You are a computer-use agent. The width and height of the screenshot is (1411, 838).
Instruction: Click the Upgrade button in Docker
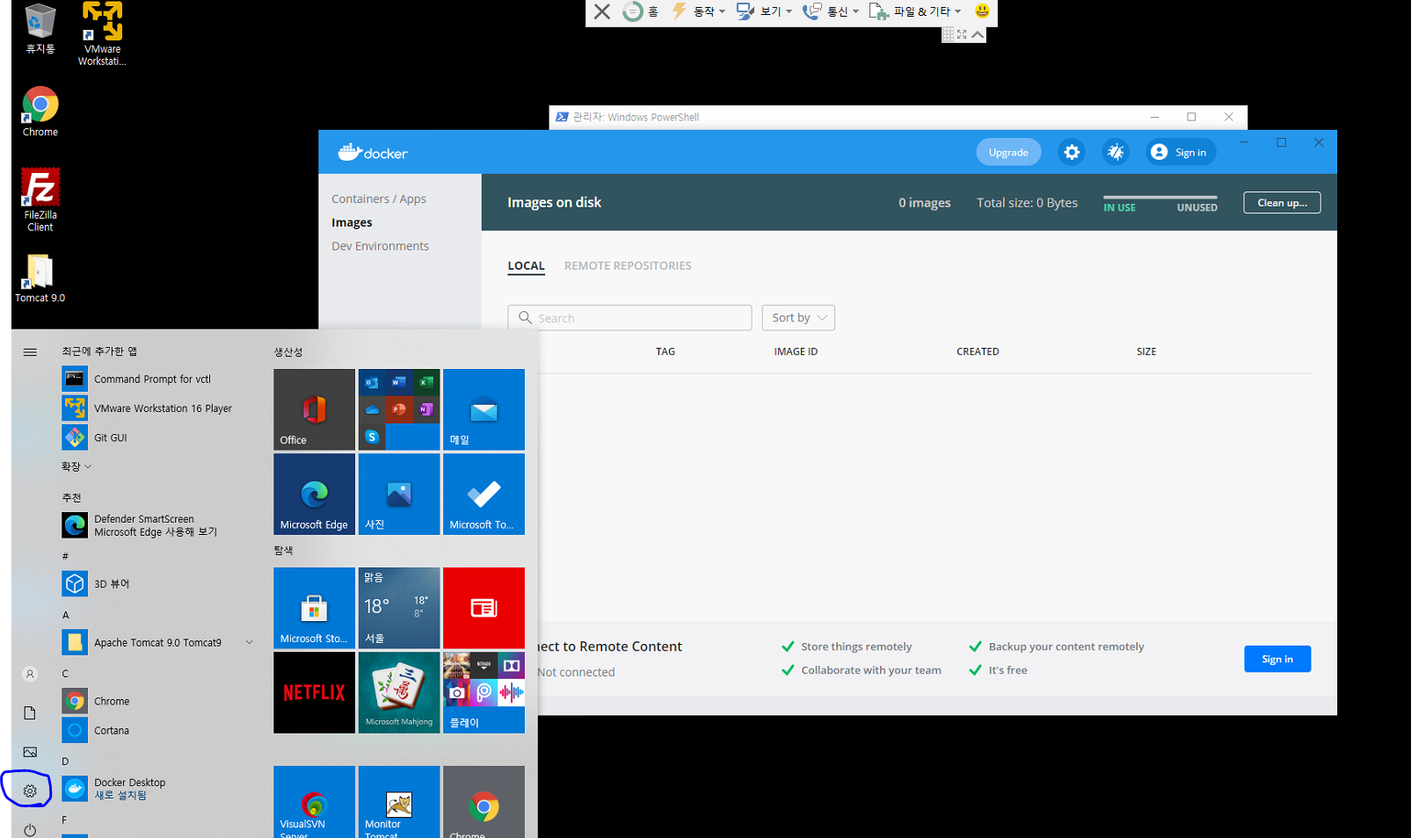(1008, 152)
